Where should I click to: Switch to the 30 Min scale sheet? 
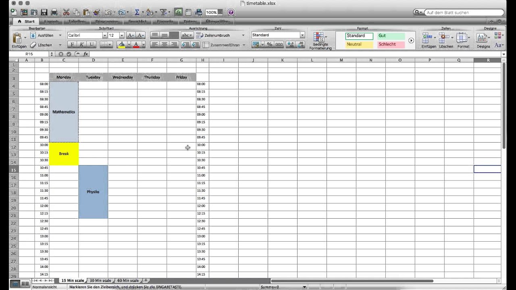click(x=100, y=281)
